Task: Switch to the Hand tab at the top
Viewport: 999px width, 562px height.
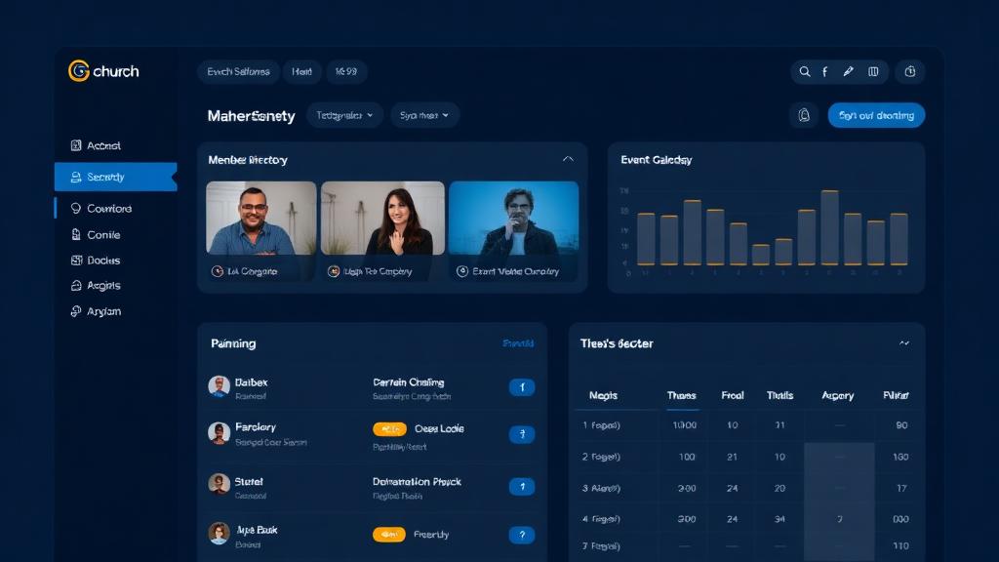Action: (302, 71)
